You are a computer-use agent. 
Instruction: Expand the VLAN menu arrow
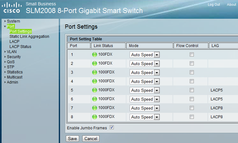pos(5,51)
